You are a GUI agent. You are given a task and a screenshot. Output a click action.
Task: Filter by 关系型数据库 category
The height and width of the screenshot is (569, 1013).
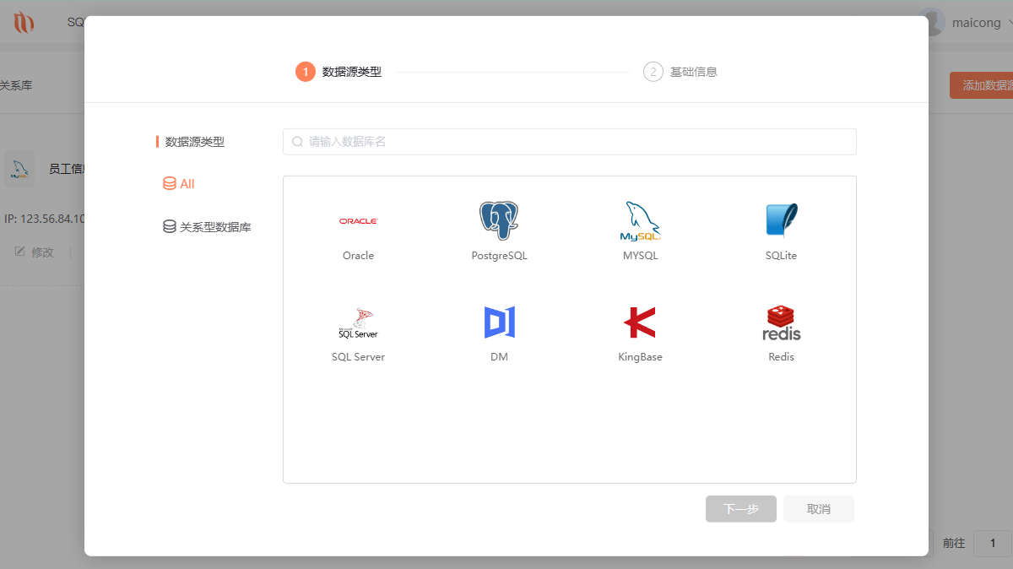pos(207,226)
